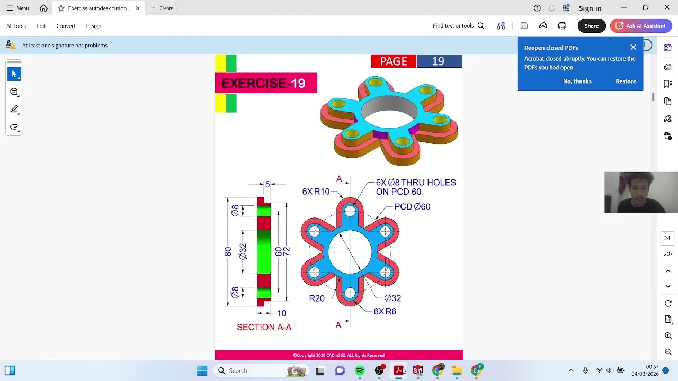Click the cloud upload icon
The image size is (678, 381).
[543, 25]
